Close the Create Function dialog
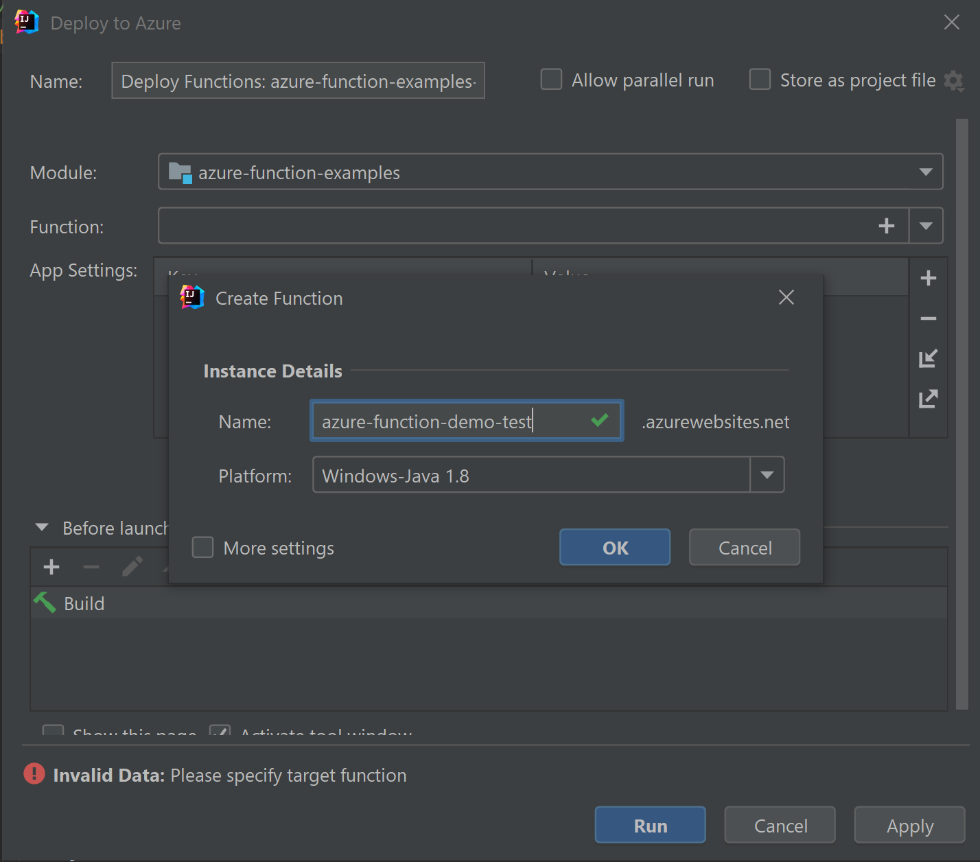This screenshot has width=980, height=862. point(786,297)
